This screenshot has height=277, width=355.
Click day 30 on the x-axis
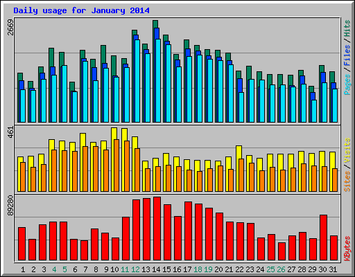322,269
